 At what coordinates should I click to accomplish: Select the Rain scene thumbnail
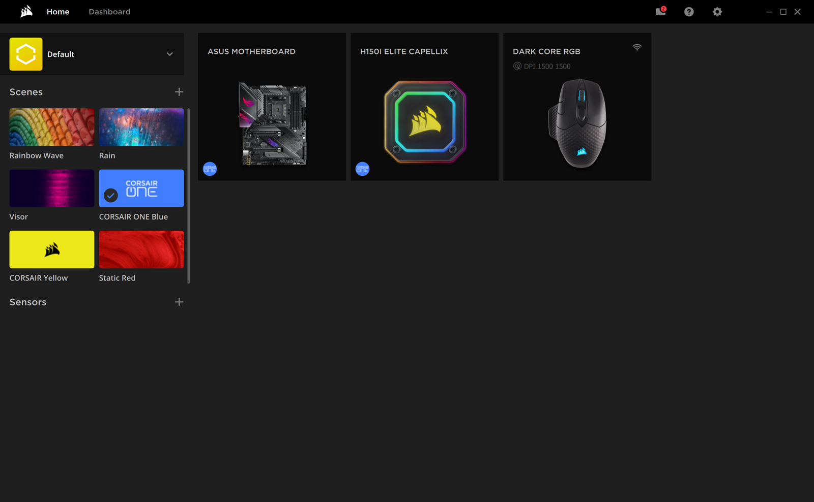[141, 127]
